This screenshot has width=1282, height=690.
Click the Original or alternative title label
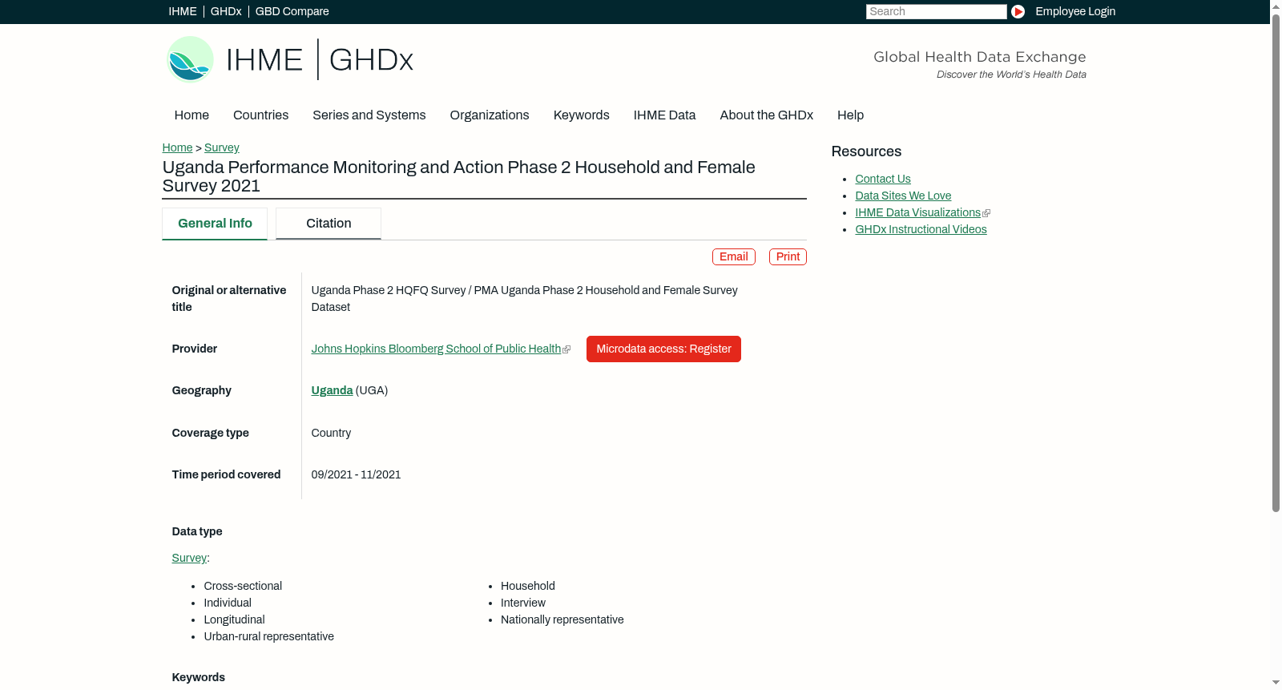point(229,299)
